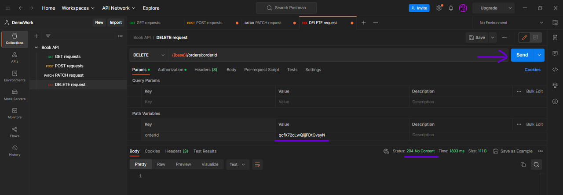Expand the Upgrade dropdown arrow
This screenshot has width=563, height=195.
pos(510,8)
